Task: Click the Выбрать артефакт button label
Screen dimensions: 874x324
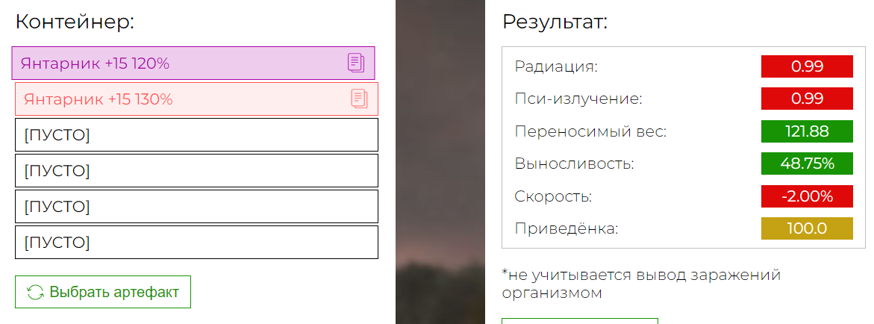Action: pyautogui.click(x=114, y=292)
